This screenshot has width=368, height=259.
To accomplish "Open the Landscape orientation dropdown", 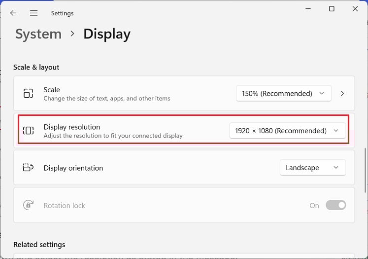I will [312, 168].
